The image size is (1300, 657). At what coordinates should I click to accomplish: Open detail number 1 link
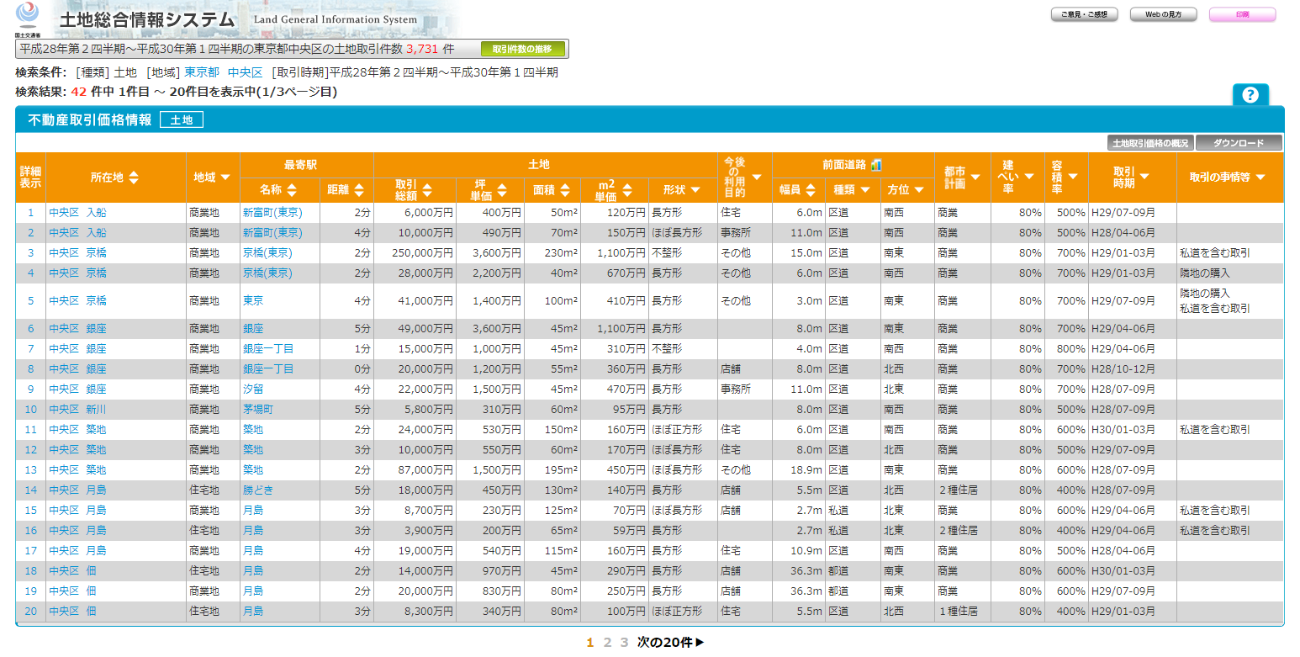(31, 213)
